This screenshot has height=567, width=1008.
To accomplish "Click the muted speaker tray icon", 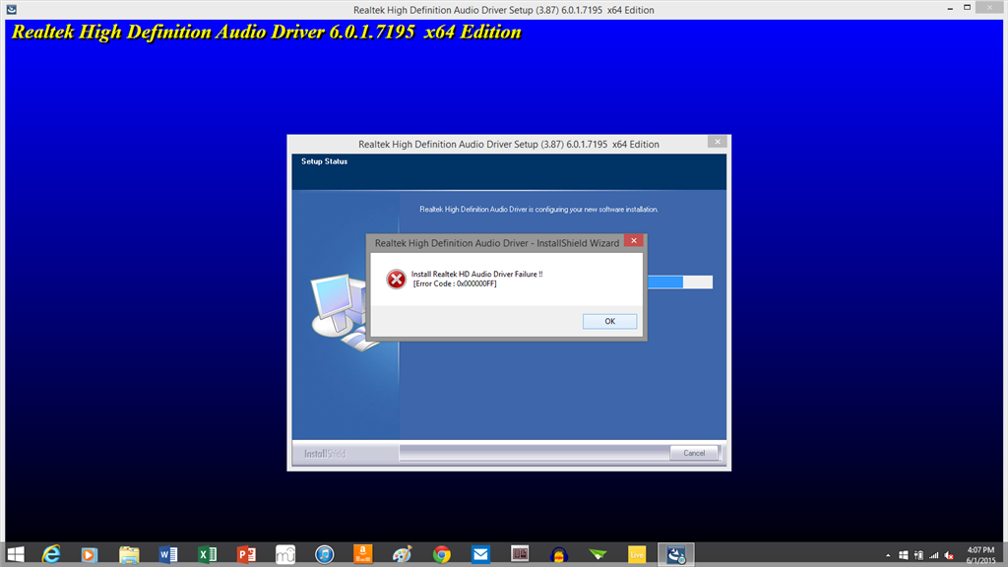I will point(949,555).
